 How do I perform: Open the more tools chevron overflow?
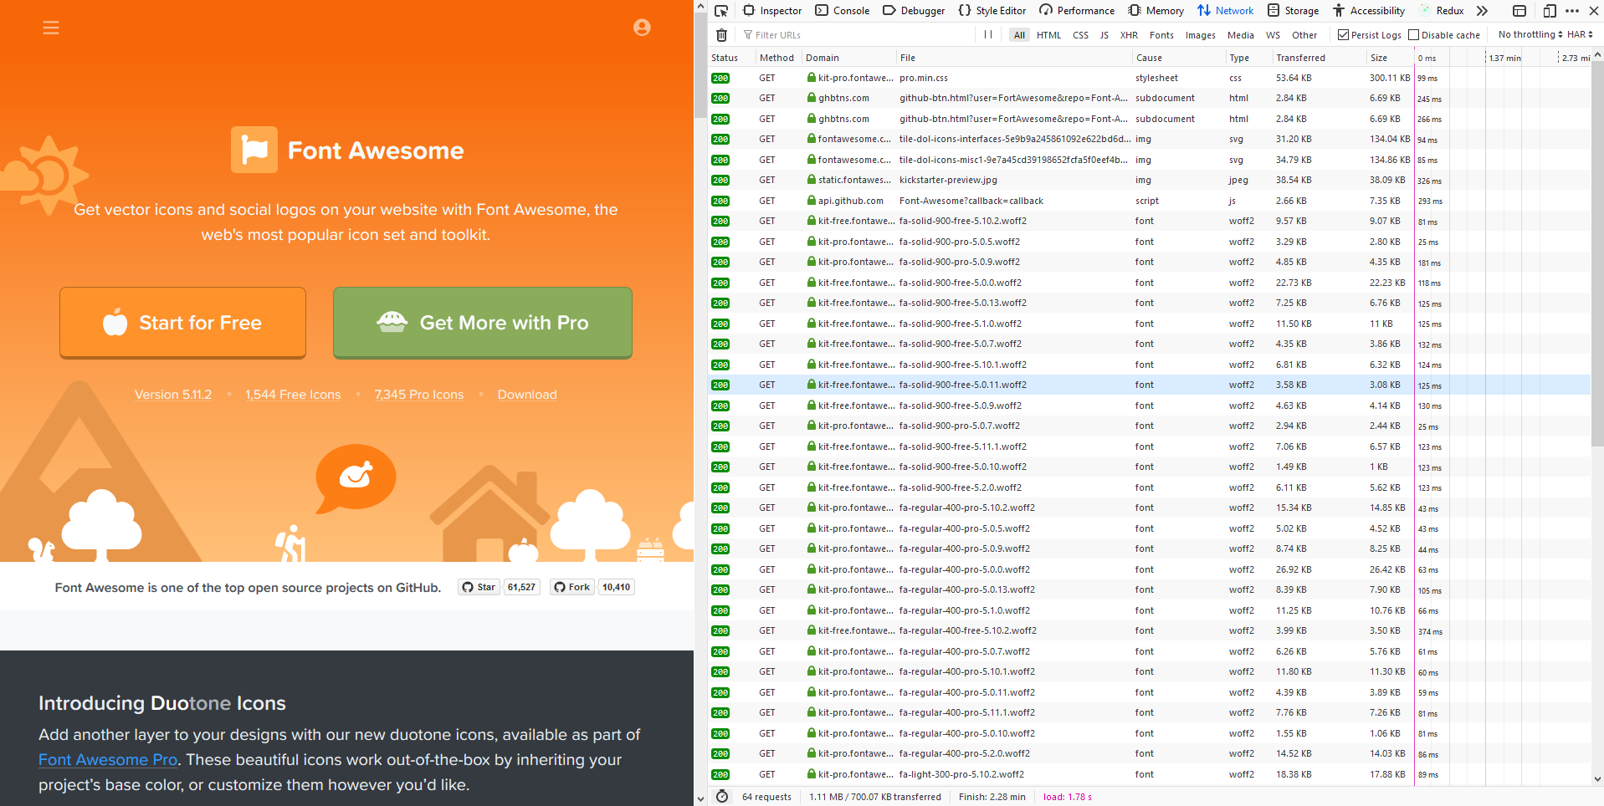[1482, 11]
